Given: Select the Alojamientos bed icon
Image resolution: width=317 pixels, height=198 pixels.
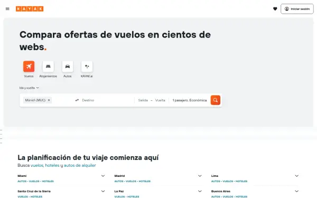Looking at the screenshot, I should (x=48, y=67).
